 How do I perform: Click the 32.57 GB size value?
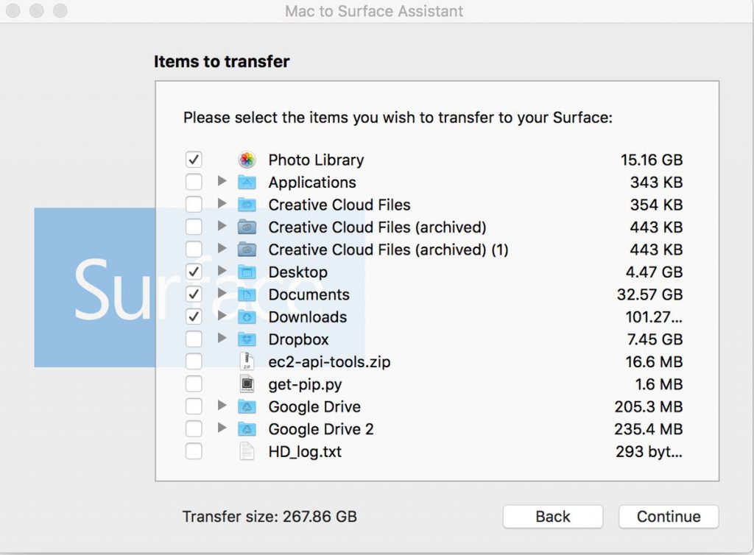(x=649, y=294)
